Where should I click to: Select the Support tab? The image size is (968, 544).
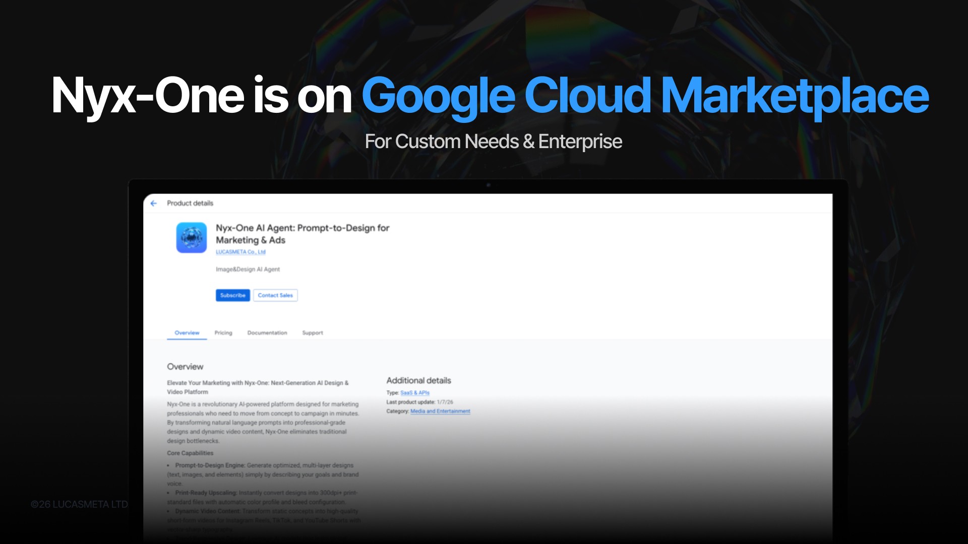click(x=313, y=333)
